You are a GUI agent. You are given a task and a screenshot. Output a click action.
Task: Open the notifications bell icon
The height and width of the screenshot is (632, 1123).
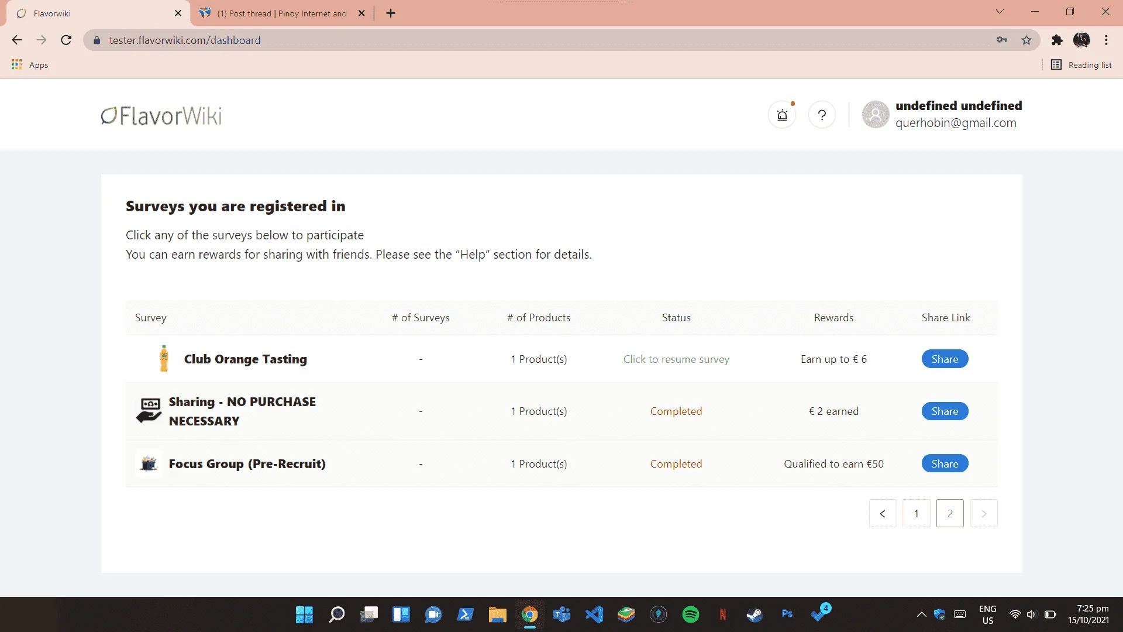pyautogui.click(x=782, y=115)
